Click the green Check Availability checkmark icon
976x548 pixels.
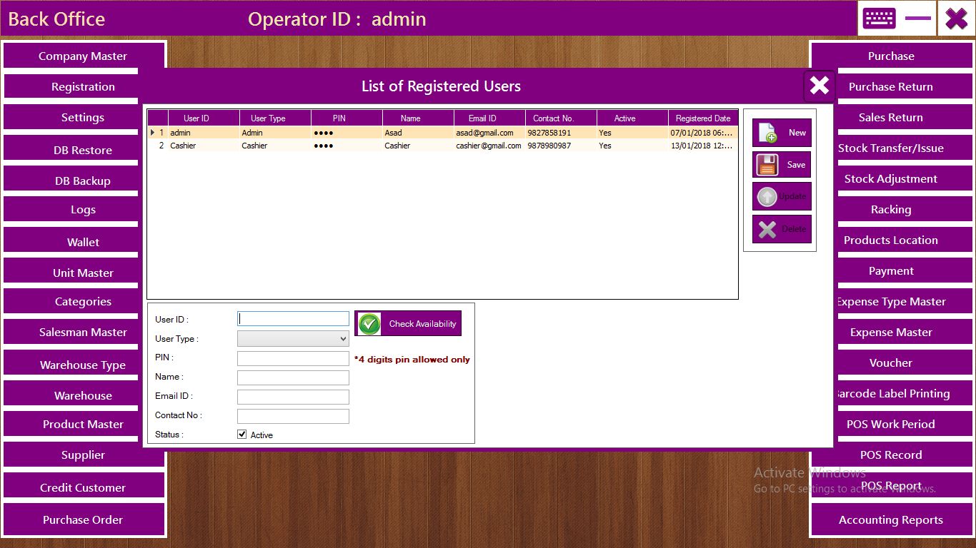click(x=369, y=324)
